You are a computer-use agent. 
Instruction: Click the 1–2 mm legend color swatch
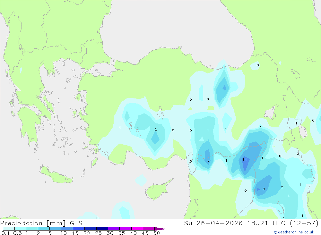pyautogui.click(x=32, y=229)
